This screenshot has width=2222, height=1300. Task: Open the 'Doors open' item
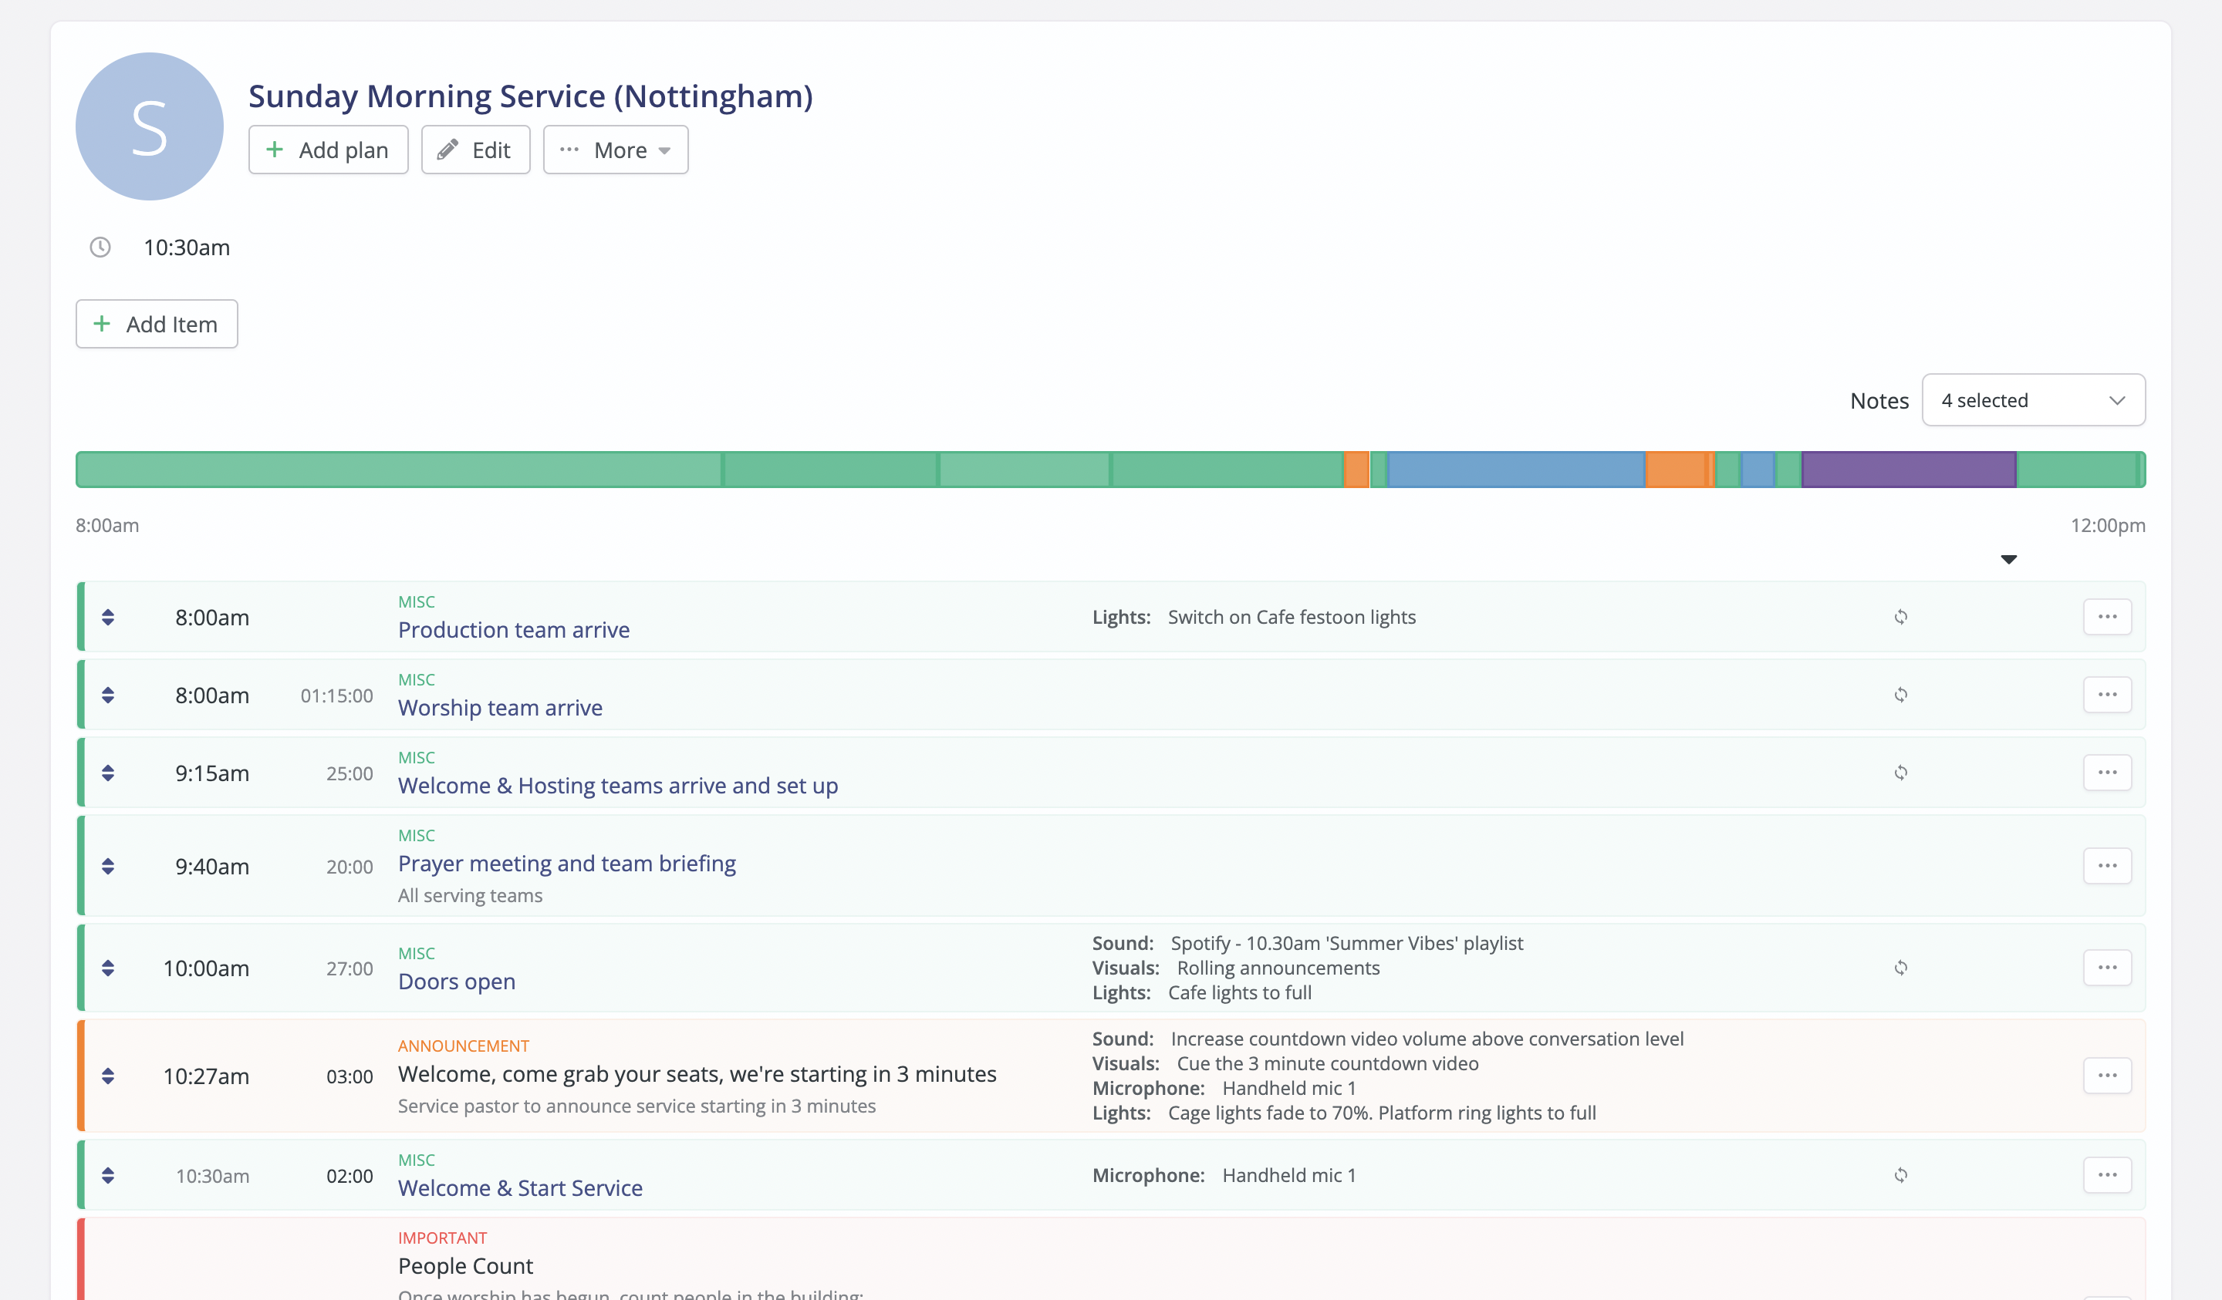[457, 980]
